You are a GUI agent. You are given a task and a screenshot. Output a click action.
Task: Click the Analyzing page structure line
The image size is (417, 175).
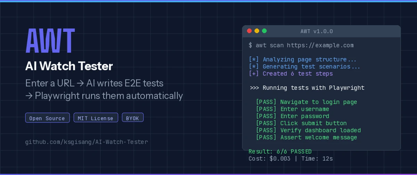pos(303,60)
